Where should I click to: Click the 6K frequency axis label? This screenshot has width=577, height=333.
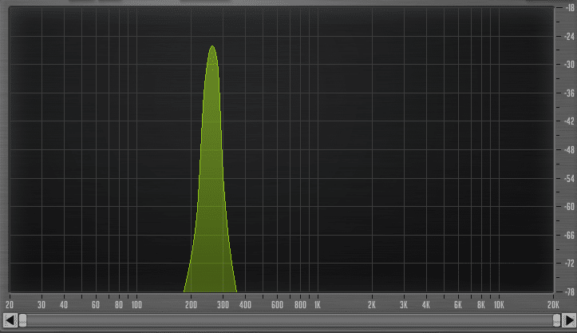point(458,304)
